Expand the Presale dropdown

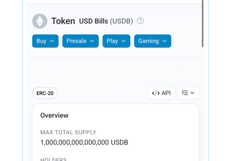tap(80, 41)
